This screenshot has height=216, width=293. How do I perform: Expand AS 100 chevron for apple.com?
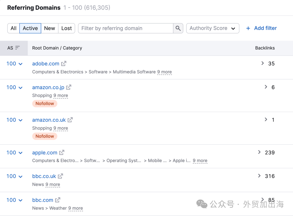pyautogui.click(x=21, y=153)
